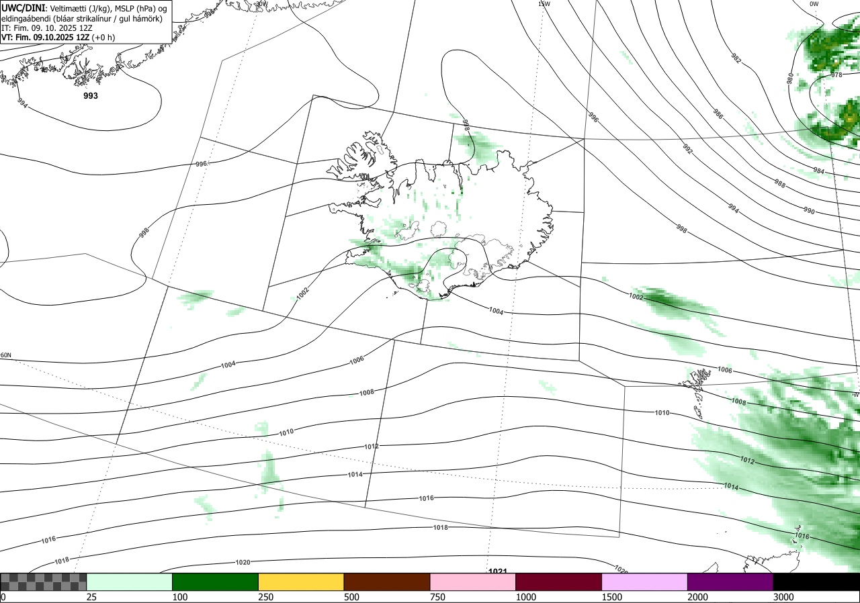Click the brown 500–750 legend swatch
The height and width of the screenshot is (603, 860).
387,582
